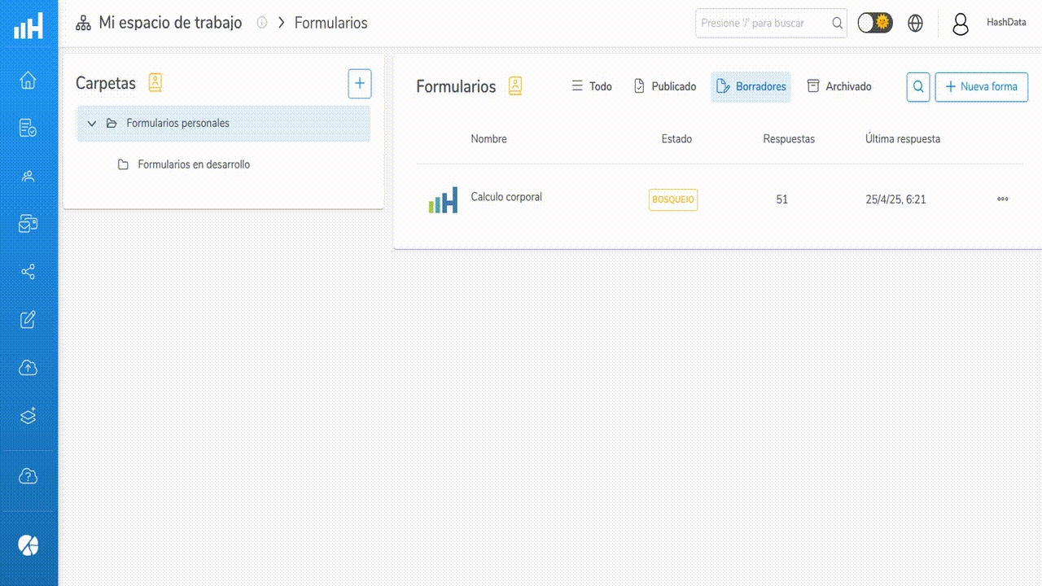Toggle the dark/light theme switch

[875, 23]
